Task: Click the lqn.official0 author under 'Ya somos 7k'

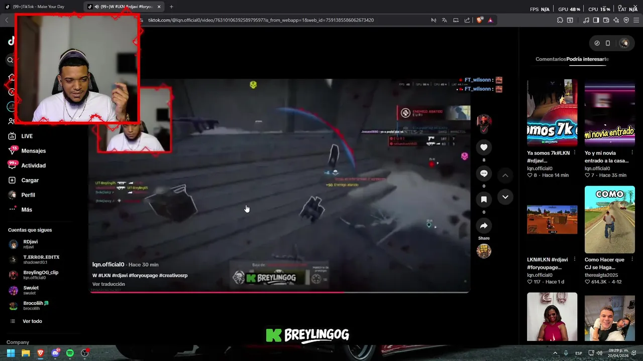Action: 540,168
